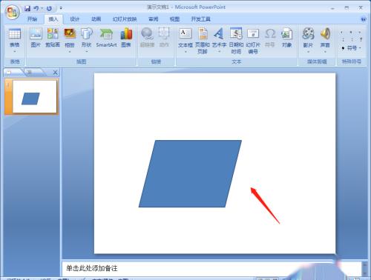Open the Animations (动画) ribbon tab

pyautogui.click(x=96, y=19)
